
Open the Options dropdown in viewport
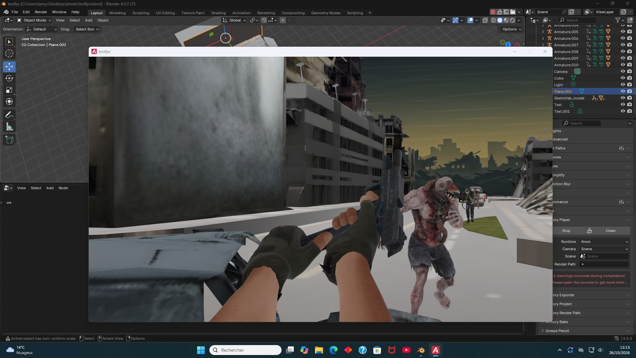[x=512, y=29]
